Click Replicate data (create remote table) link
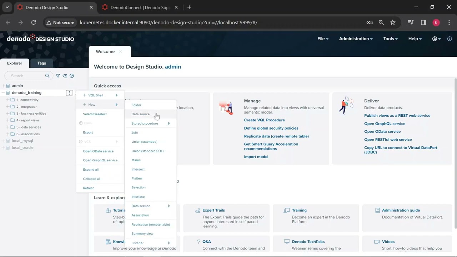The width and height of the screenshot is (457, 257). coord(276,136)
